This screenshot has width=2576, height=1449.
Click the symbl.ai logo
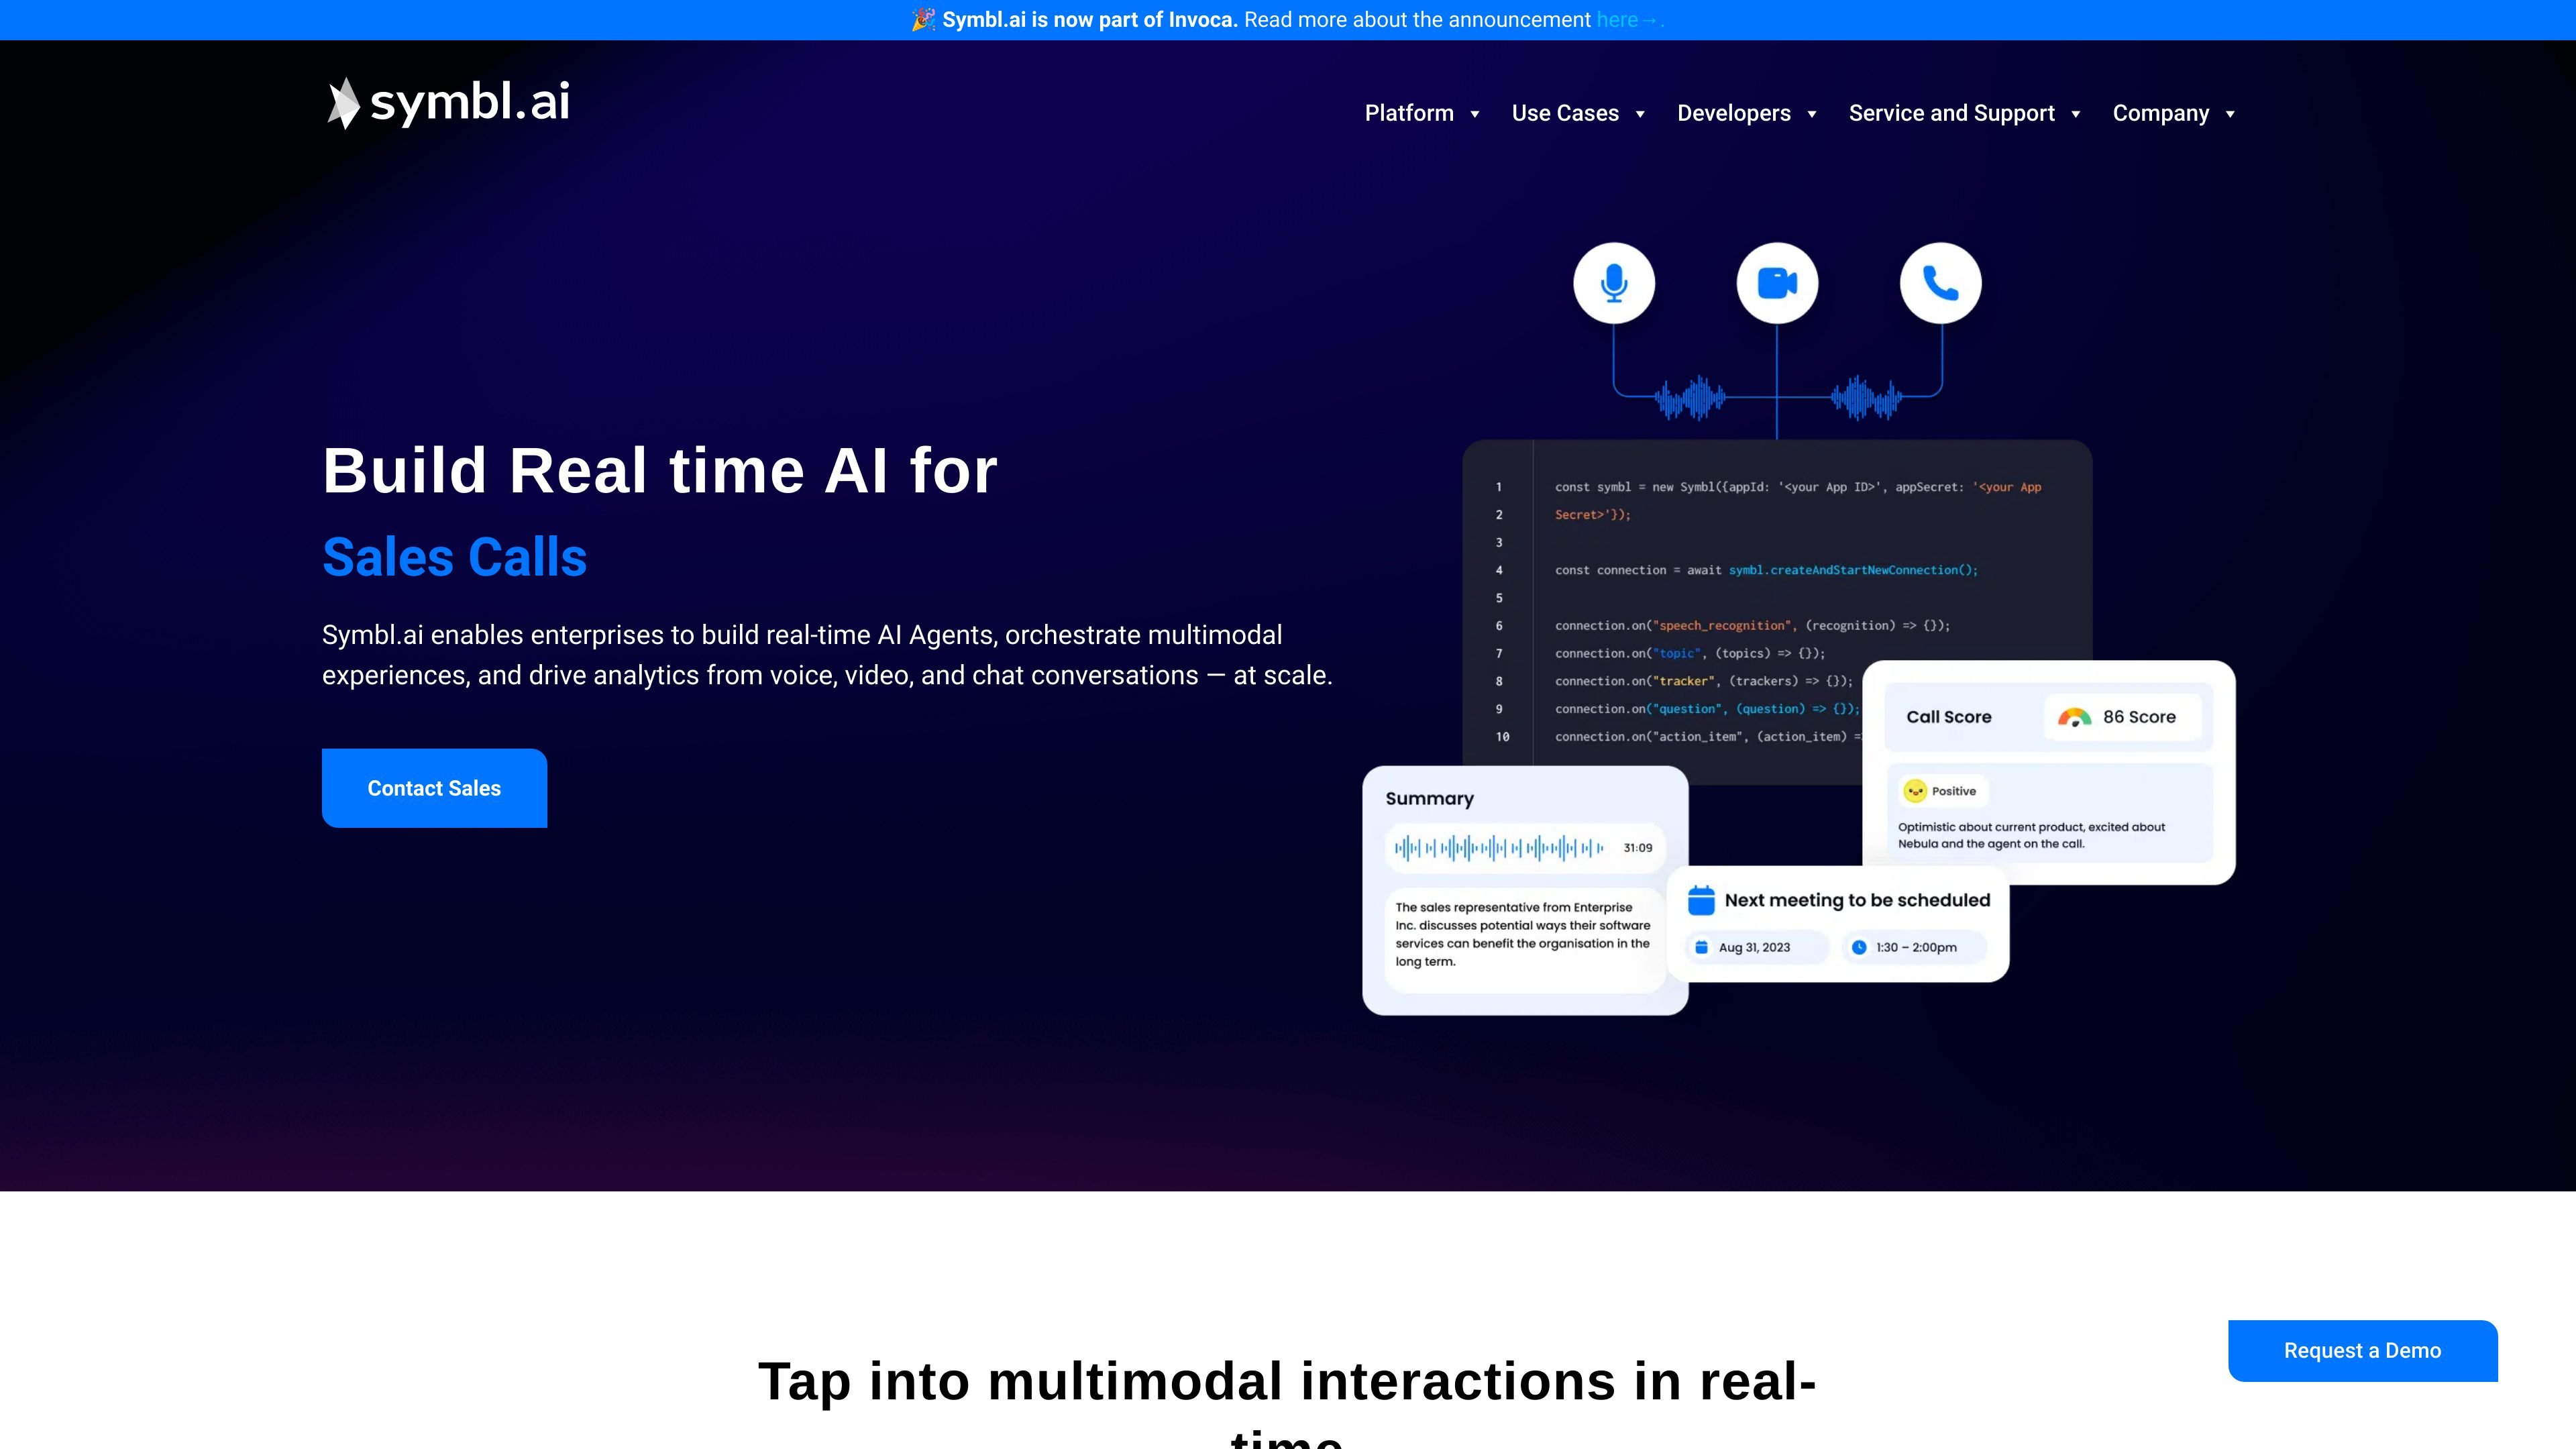pos(448,103)
